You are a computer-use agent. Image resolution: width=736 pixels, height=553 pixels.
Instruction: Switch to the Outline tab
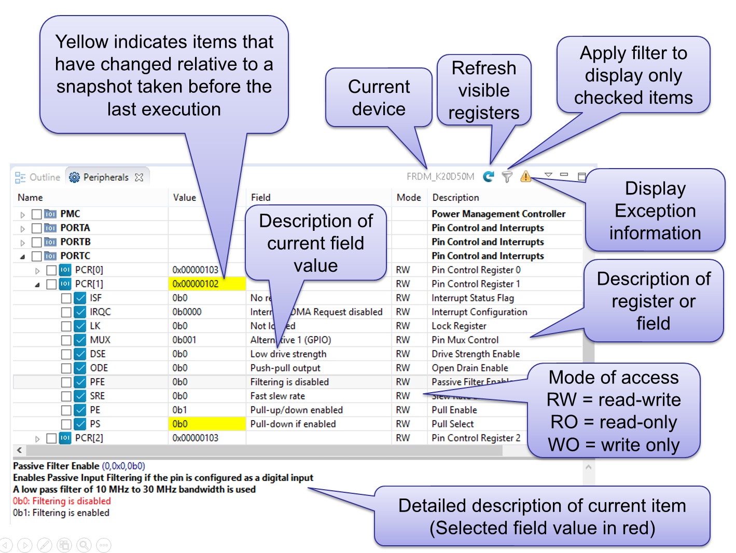(x=38, y=177)
